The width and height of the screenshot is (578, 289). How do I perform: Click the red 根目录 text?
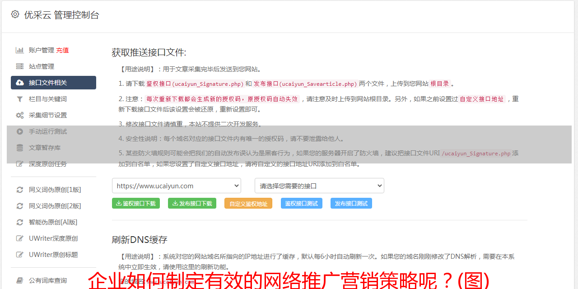(440, 84)
